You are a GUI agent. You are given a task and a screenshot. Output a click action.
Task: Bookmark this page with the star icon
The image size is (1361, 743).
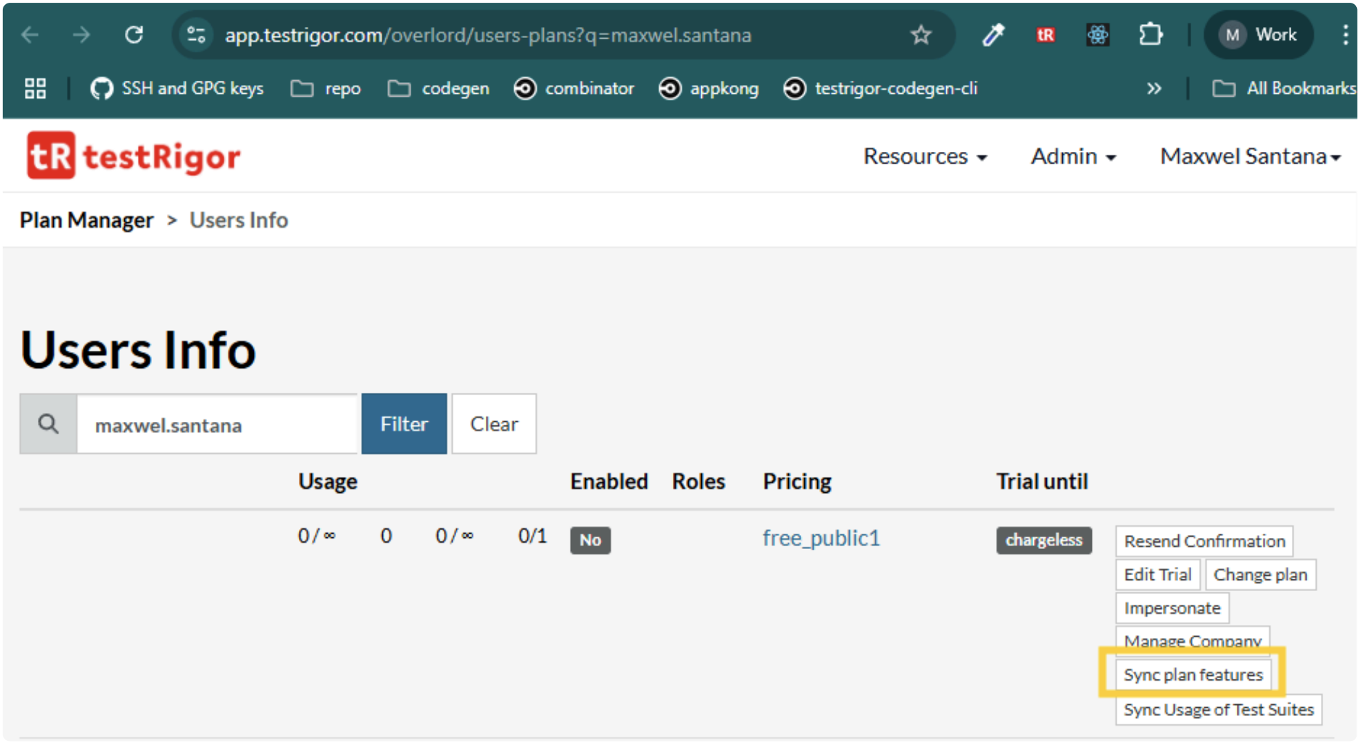921,35
